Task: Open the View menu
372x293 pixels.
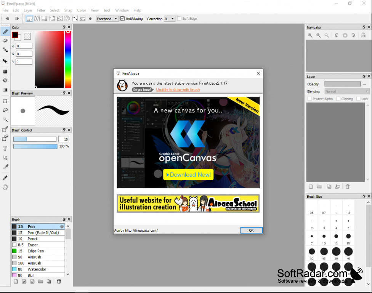Action: 95,10
